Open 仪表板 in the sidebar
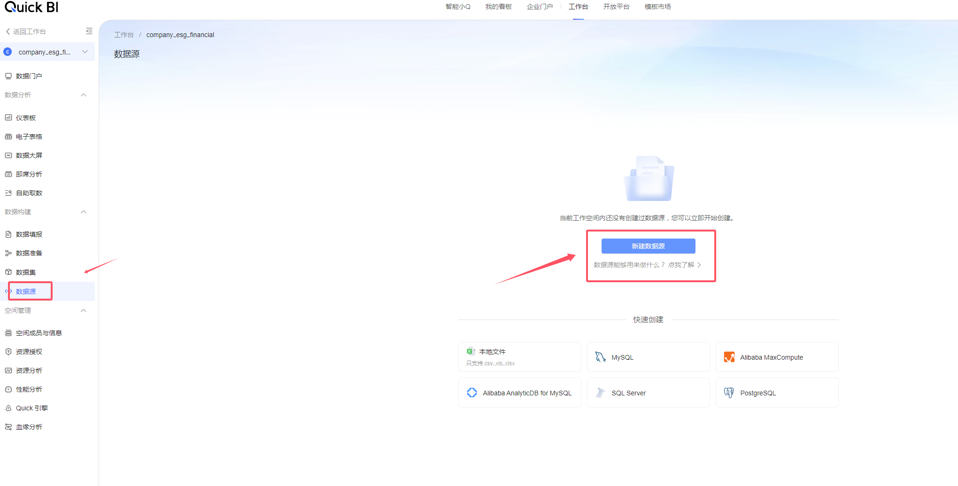Viewport: 958px width, 486px height. [x=26, y=118]
